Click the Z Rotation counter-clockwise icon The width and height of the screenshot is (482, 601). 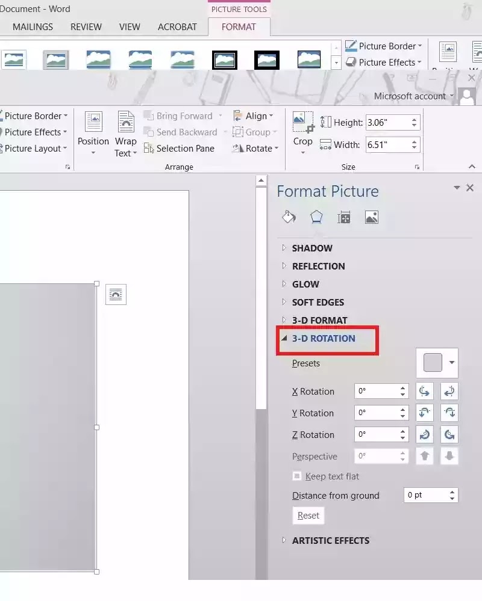point(449,434)
